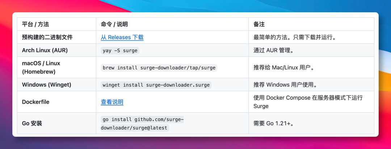The width and height of the screenshot is (391, 149).
Task: Click the 备注 column header
Action: click(259, 24)
